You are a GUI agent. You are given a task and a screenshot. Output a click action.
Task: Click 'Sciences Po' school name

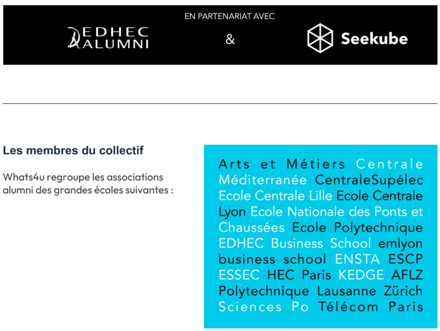coord(264,307)
